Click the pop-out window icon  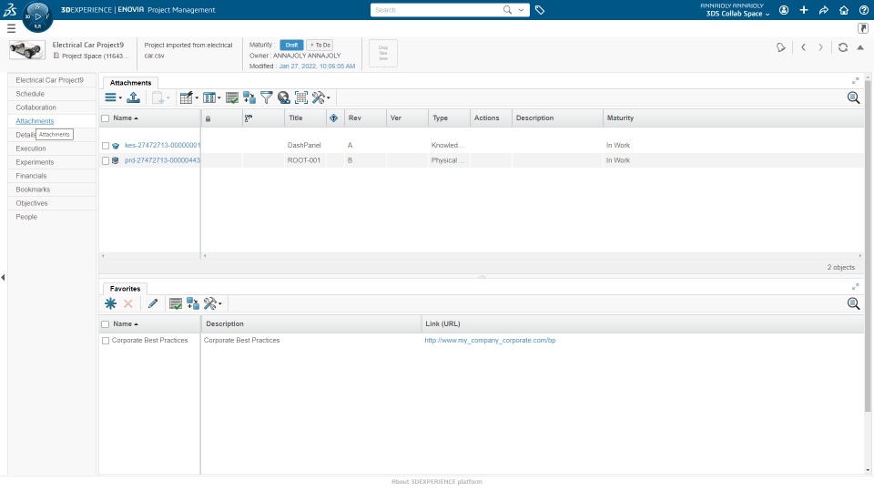(863, 28)
